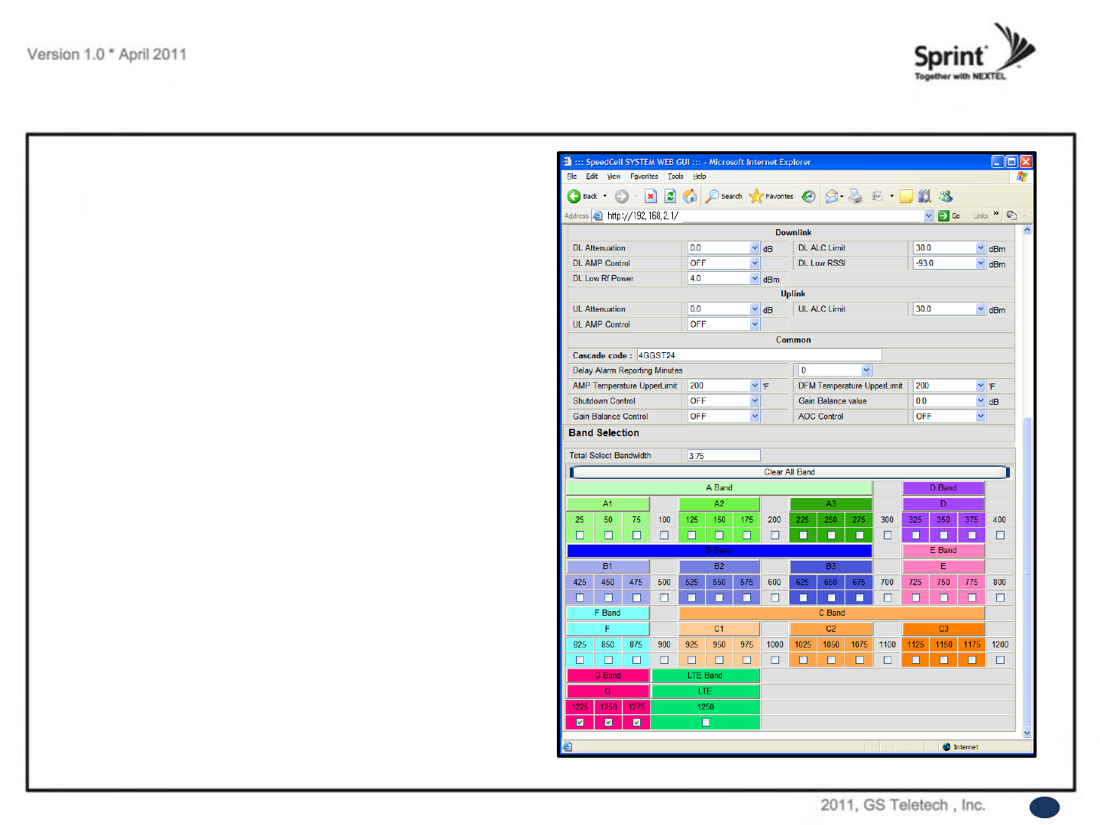Click the green Go arrow icon

[943, 216]
